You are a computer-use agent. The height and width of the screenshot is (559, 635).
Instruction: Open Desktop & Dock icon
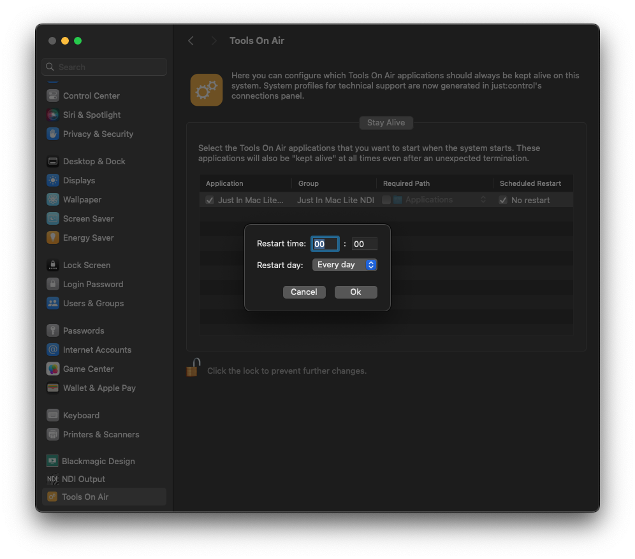53,161
